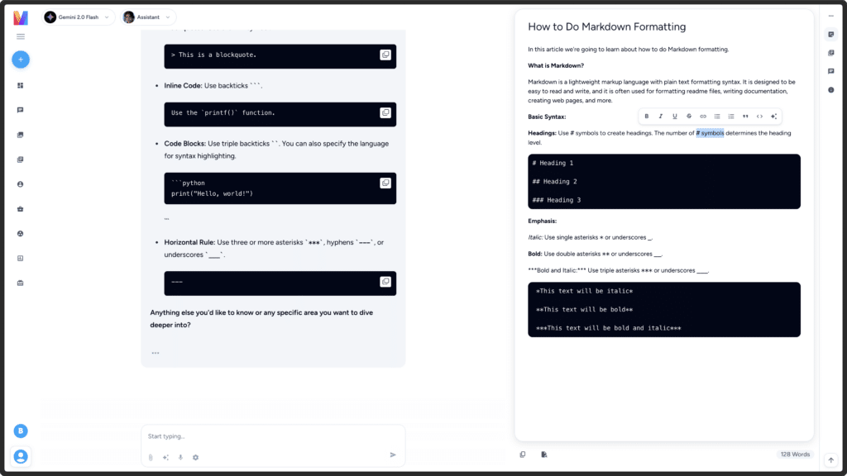
Task: Open the square chart icon in the left sidebar
Action: point(21,259)
